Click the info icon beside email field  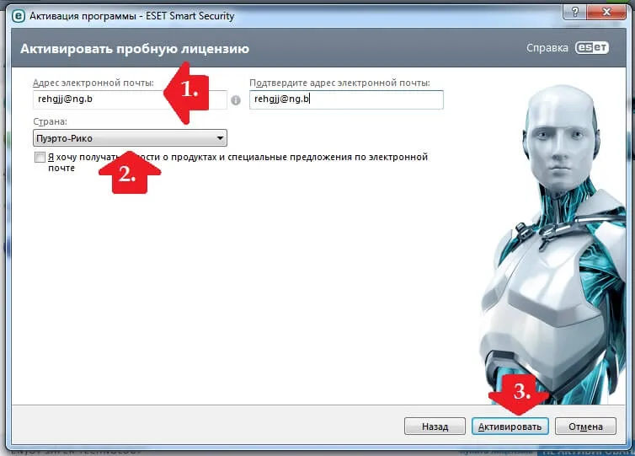coord(236,100)
